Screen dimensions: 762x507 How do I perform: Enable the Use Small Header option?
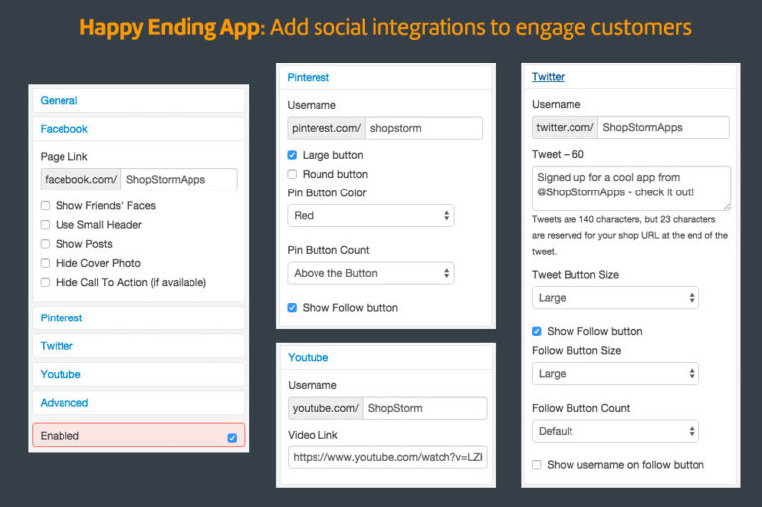point(46,225)
